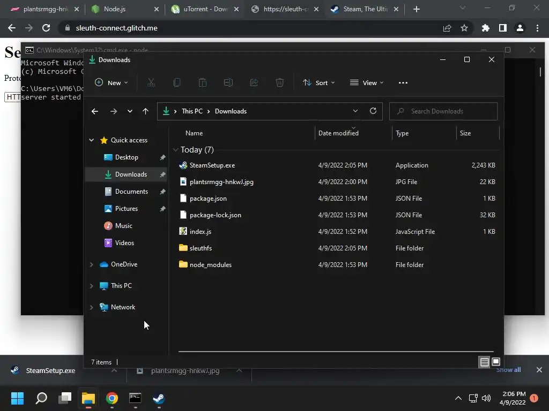
Task: Expand Network in navigation pane
Action: pos(91,307)
